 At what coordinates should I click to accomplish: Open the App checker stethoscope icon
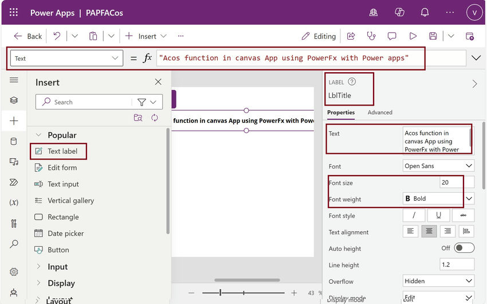(371, 36)
